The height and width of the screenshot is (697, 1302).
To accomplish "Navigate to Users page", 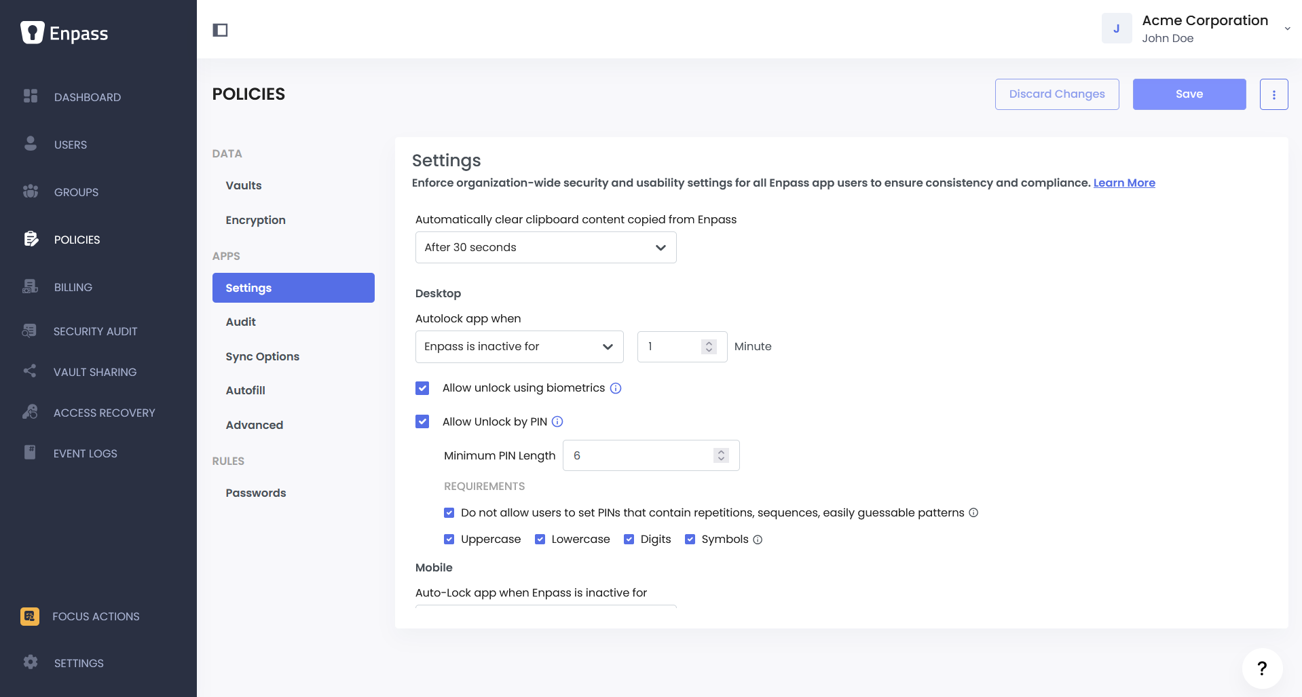I will 71,145.
